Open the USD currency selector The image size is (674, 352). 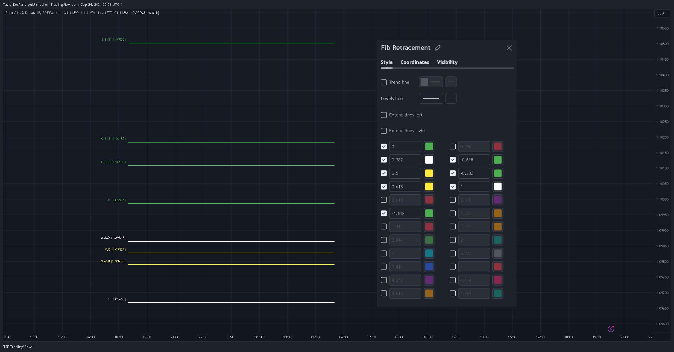(x=662, y=13)
